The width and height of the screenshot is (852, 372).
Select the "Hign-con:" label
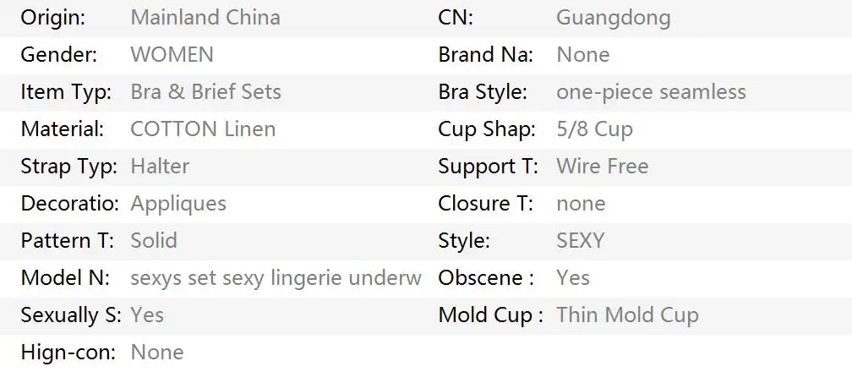[x=67, y=353]
